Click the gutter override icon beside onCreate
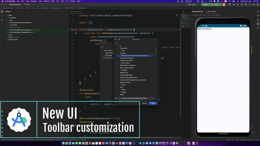Viewport: 260px width, 146px height. point(76,33)
